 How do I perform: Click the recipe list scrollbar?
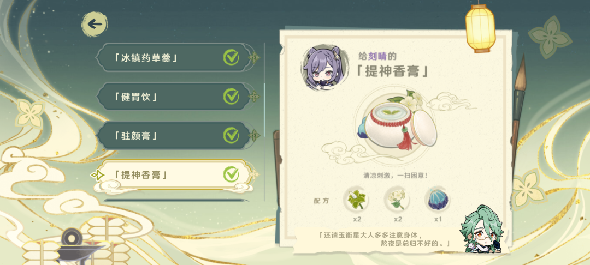click(264, 122)
